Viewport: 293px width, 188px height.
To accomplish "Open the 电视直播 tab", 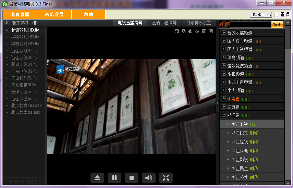I will click(20, 15).
